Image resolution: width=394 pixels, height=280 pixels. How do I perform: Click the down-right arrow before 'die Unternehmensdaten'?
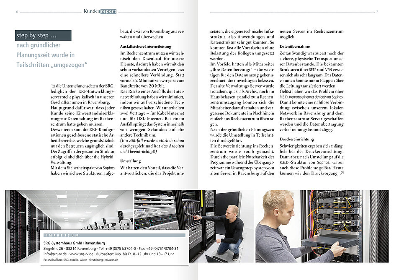[53, 86]
